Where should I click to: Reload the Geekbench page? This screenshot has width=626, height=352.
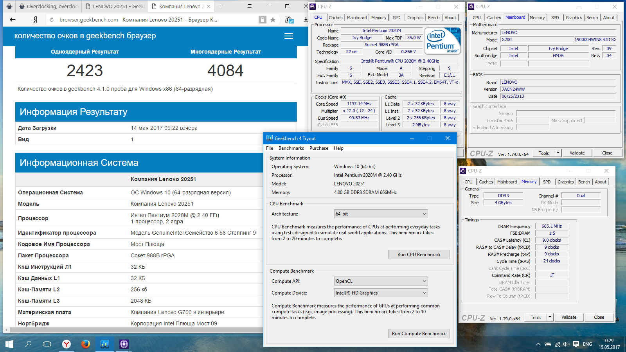coord(51,20)
